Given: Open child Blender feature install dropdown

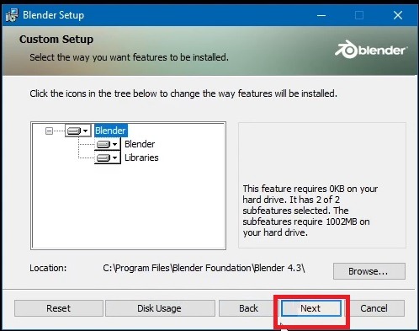Looking at the screenshot, I should 108,144.
